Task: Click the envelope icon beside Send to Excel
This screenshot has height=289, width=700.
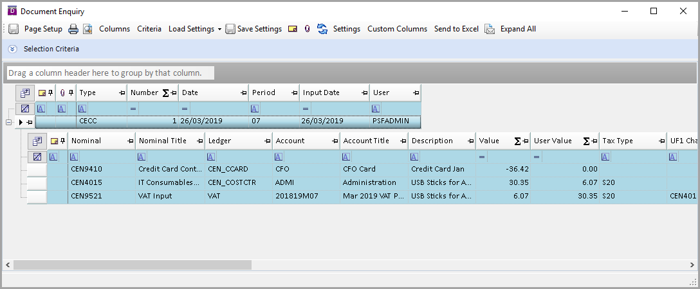Action: (x=490, y=29)
